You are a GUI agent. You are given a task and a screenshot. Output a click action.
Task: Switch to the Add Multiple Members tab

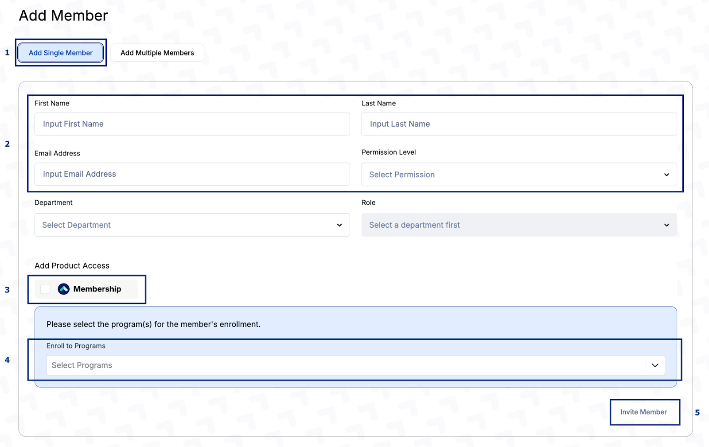coord(157,53)
